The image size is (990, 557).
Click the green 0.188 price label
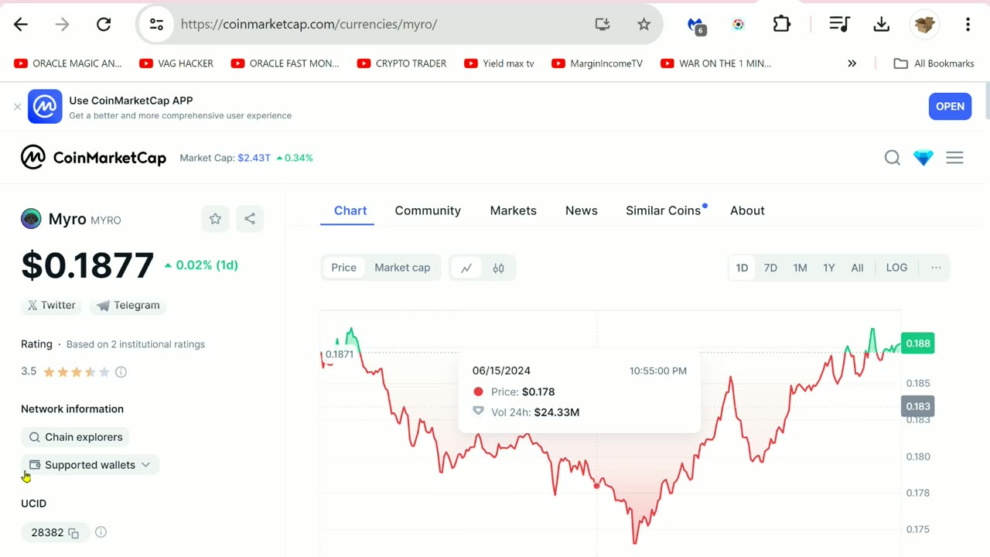tap(918, 343)
